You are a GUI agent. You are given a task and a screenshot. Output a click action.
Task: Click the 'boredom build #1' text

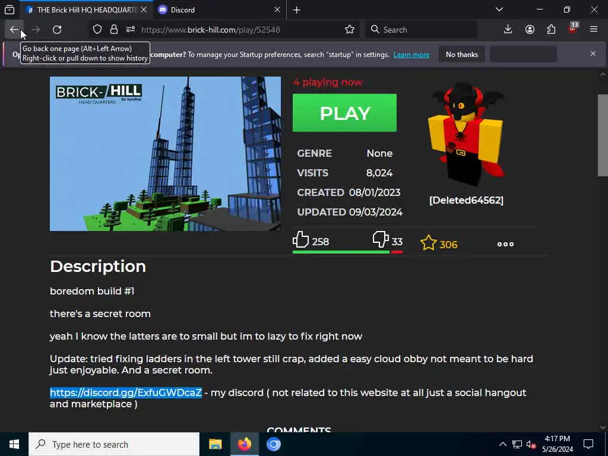coord(92,291)
